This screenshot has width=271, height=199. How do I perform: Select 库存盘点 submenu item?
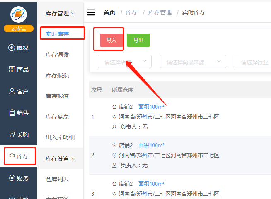[x=57, y=117]
